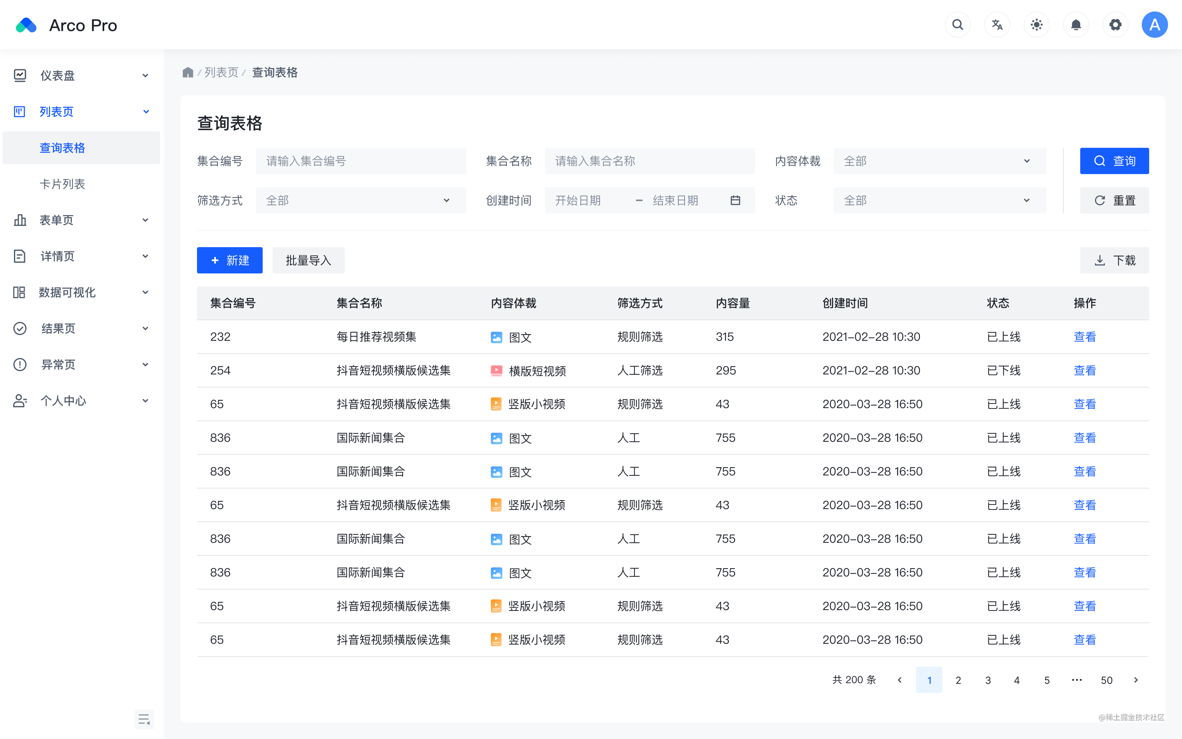Collapse the sidebar using the bottom icon
The width and height of the screenshot is (1182, 739).
tap(144, 718)
